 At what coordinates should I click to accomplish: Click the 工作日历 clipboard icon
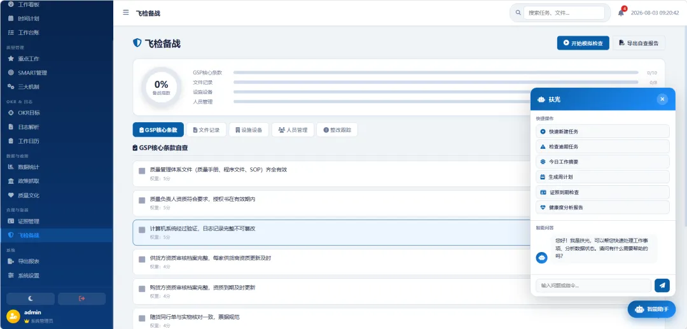(x=11, y=141)
